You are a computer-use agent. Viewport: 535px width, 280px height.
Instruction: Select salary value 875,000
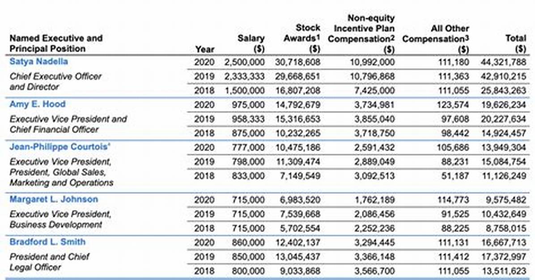(248, 133)
